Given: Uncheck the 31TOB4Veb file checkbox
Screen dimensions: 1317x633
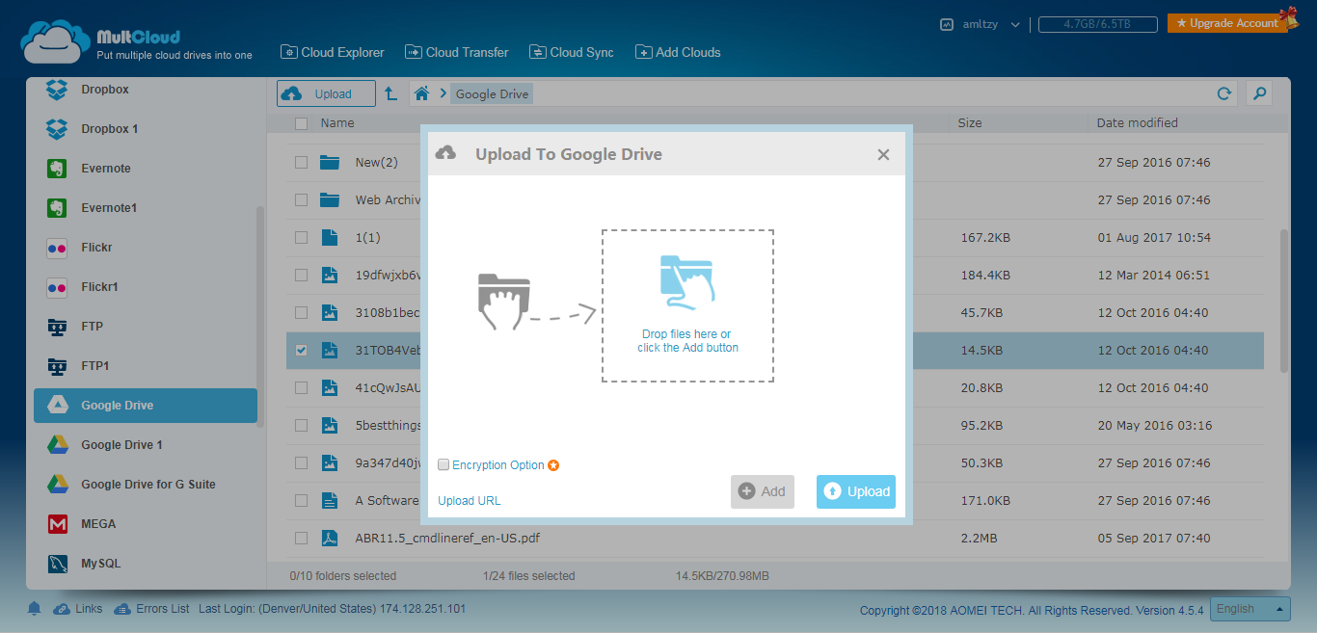Looking at the screenshot, I should tap(301, 351).
